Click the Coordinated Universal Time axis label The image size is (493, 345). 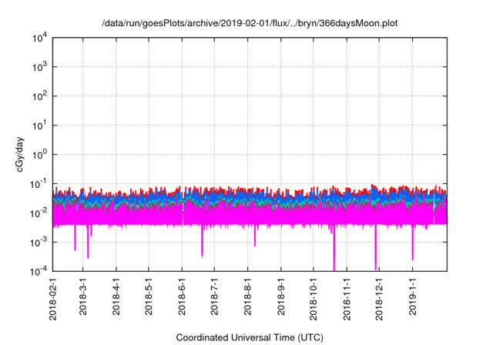click(250, 337)
